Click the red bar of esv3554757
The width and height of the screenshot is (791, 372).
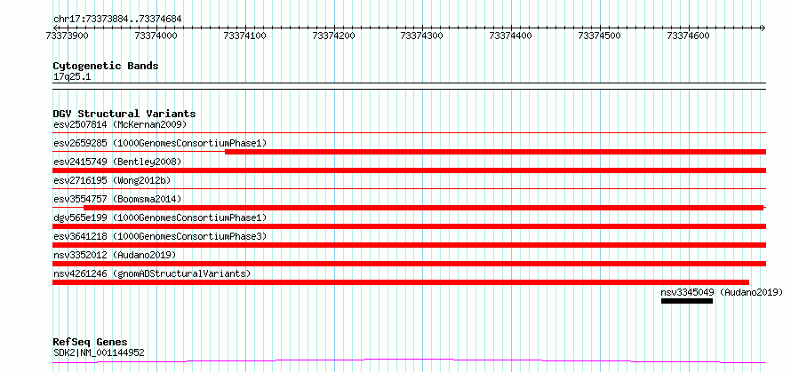[x=423, y=208]
